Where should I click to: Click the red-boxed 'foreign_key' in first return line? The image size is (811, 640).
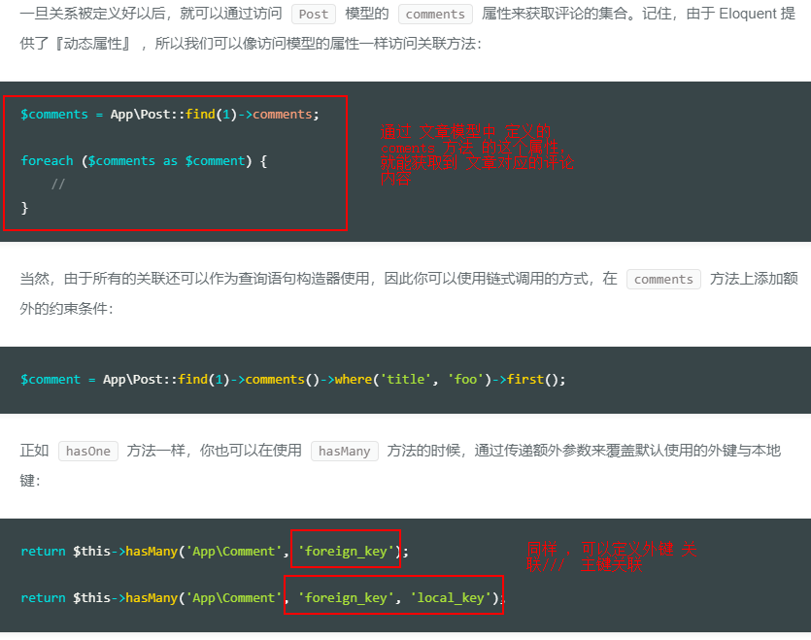pyautogui.click(x=346, y=552)
